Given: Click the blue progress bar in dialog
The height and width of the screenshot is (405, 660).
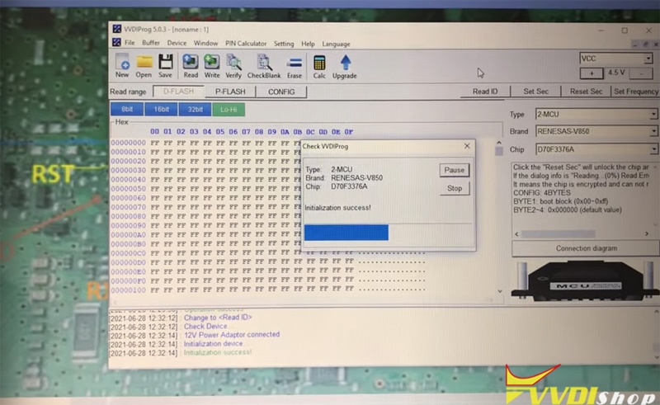Looking at the screenshot, I should coord(346,233).
